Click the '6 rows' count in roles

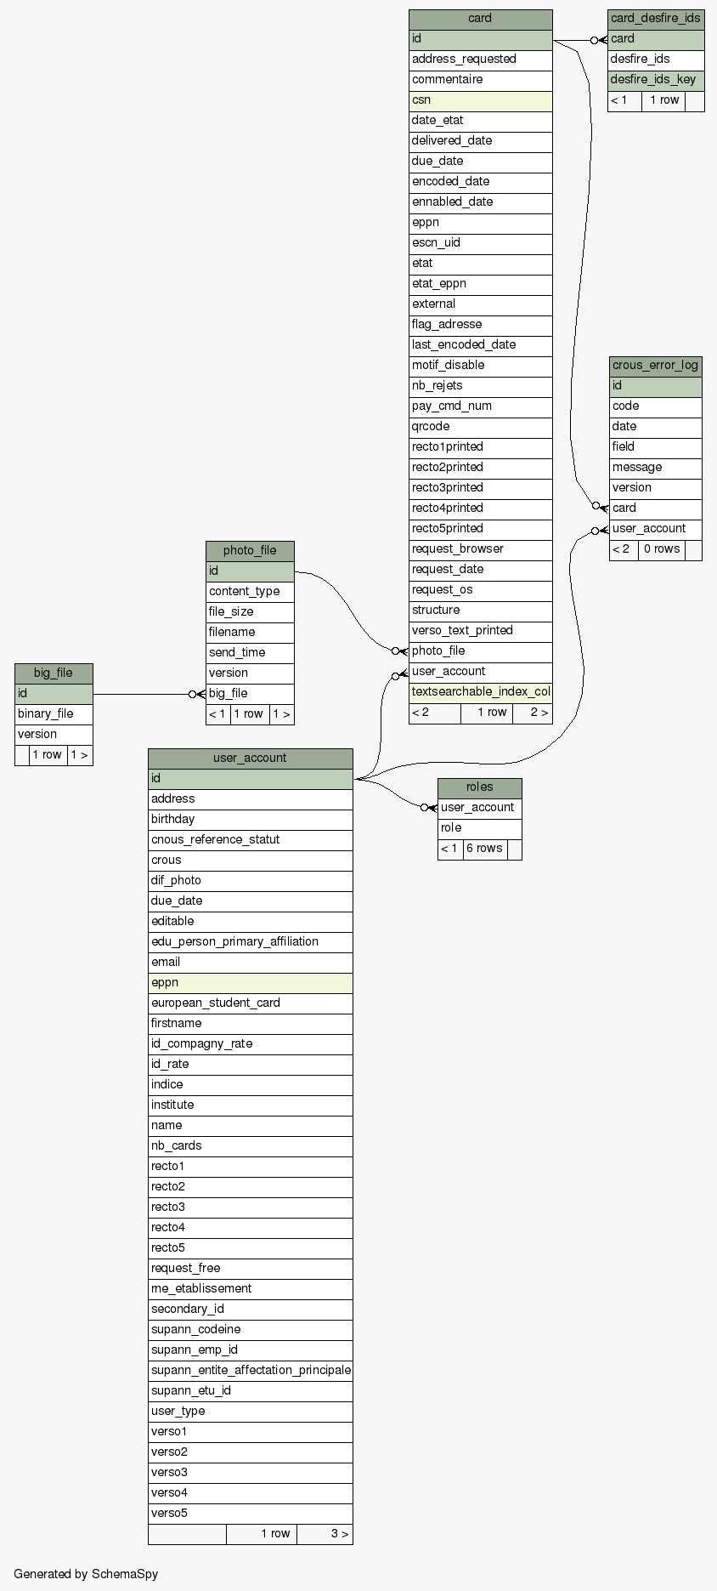[484, 849]
